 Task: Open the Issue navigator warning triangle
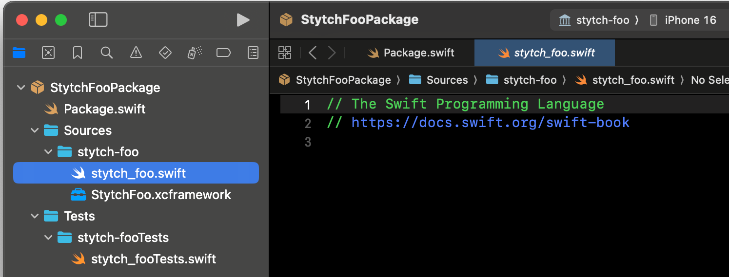coord(136,53)
